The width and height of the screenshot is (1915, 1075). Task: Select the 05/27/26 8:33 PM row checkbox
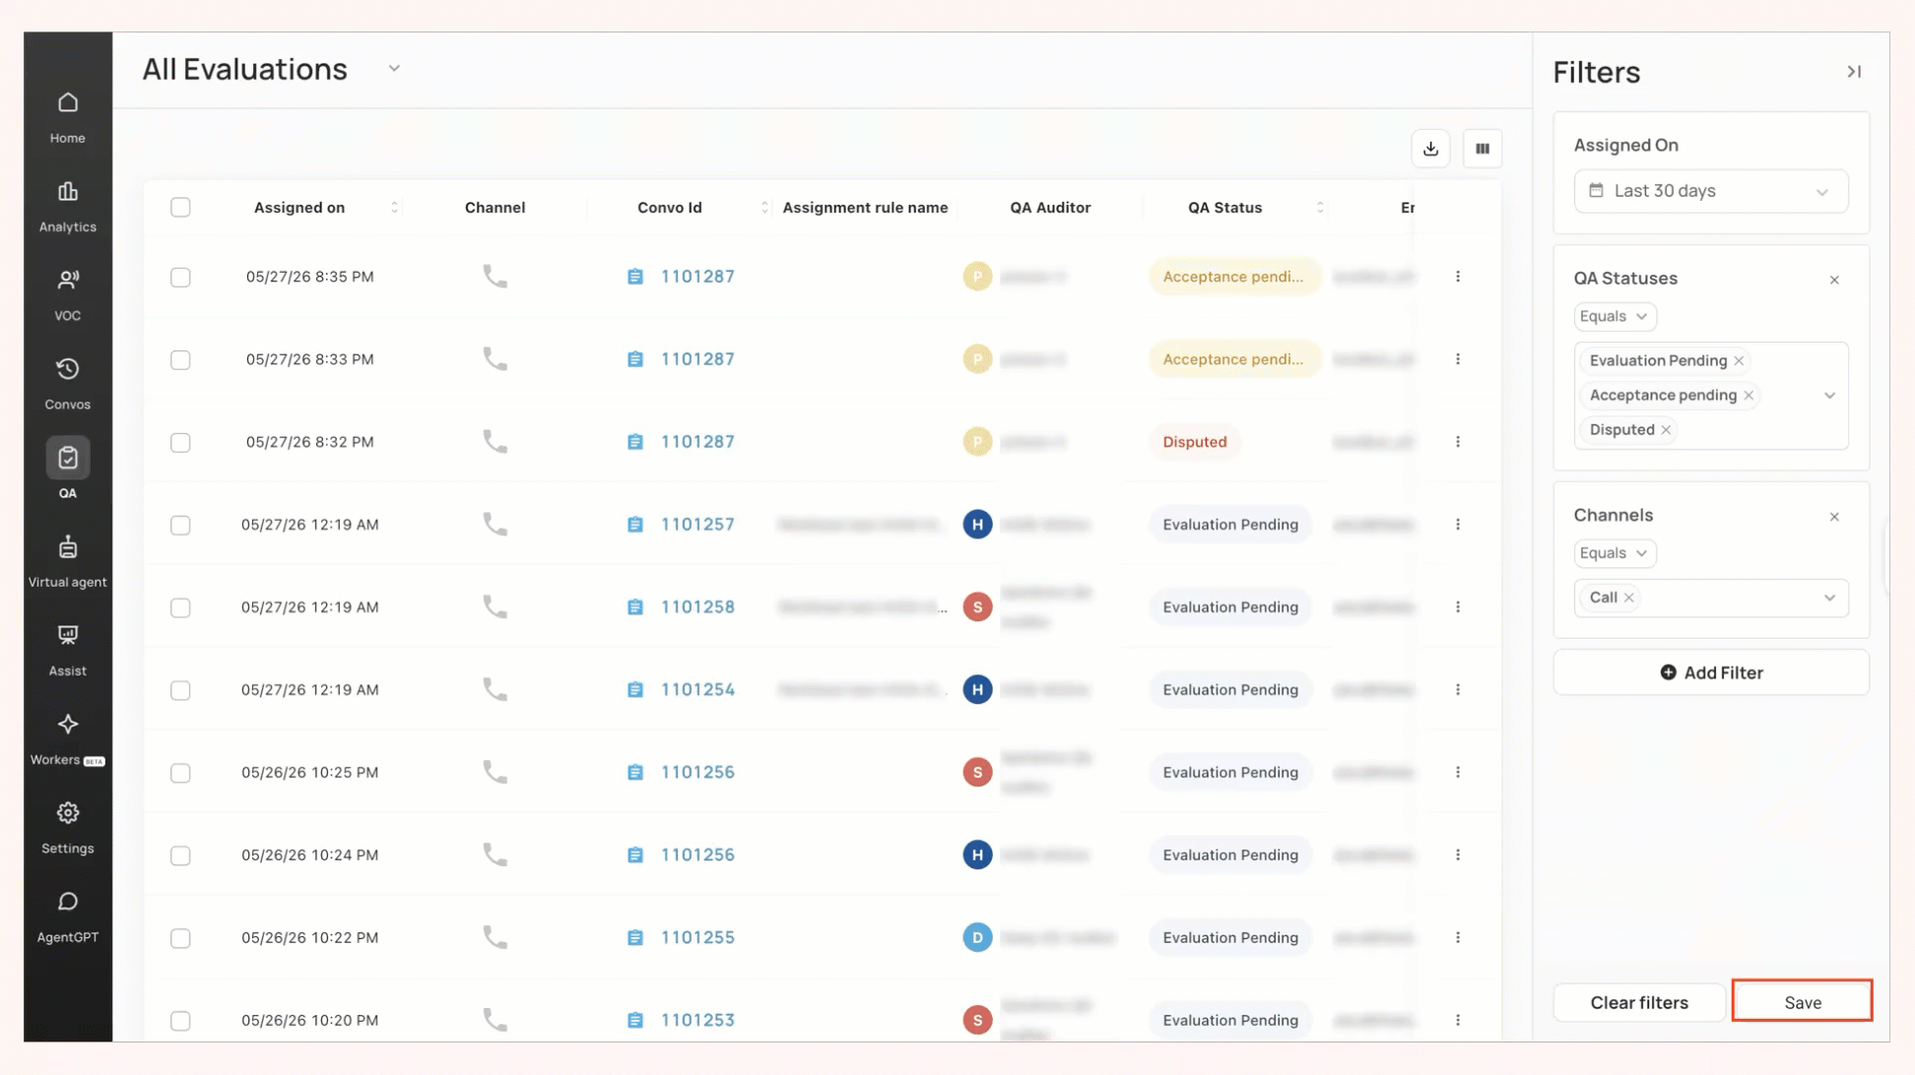[x=180, y=359]
